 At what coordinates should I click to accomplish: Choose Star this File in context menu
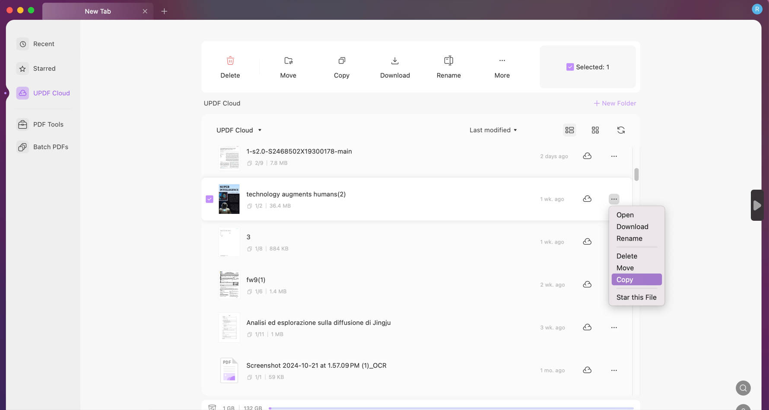636,297
